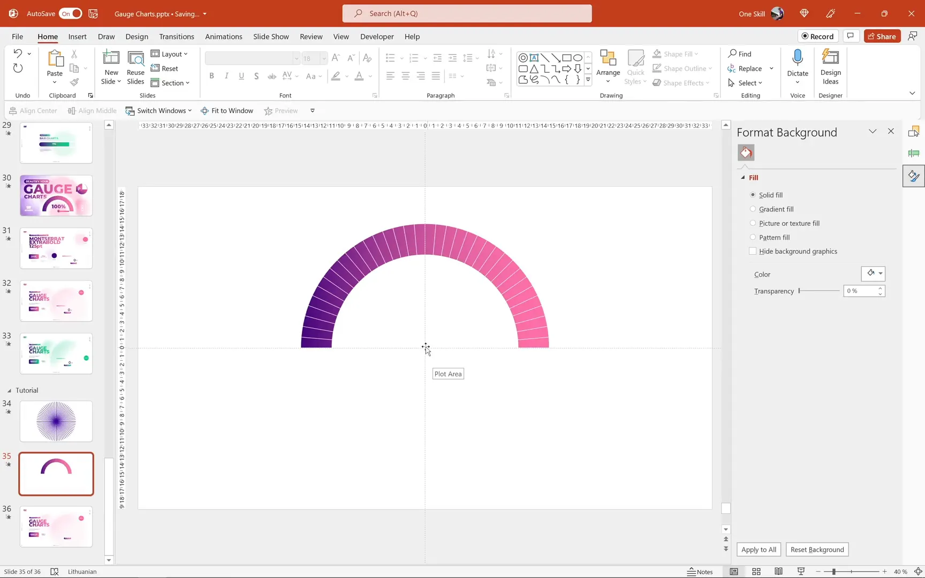This screenshot has height=578, width=925.
Task: Open the Shape Fill dropdown
Action: [676, 54]
